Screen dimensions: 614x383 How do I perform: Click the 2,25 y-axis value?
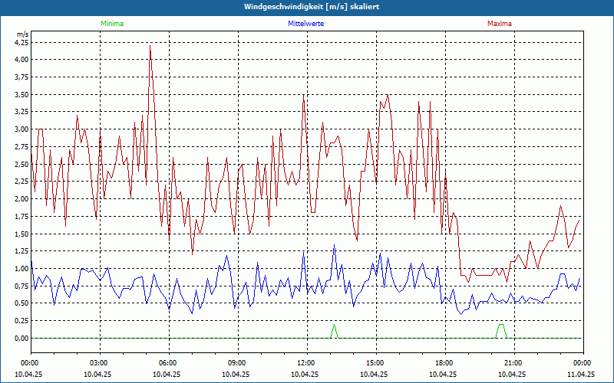pos(21,182)
